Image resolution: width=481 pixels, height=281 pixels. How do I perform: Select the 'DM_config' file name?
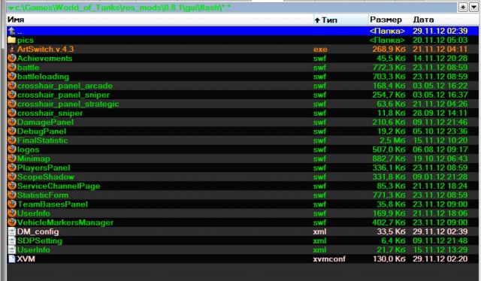(x=38, y=231)
